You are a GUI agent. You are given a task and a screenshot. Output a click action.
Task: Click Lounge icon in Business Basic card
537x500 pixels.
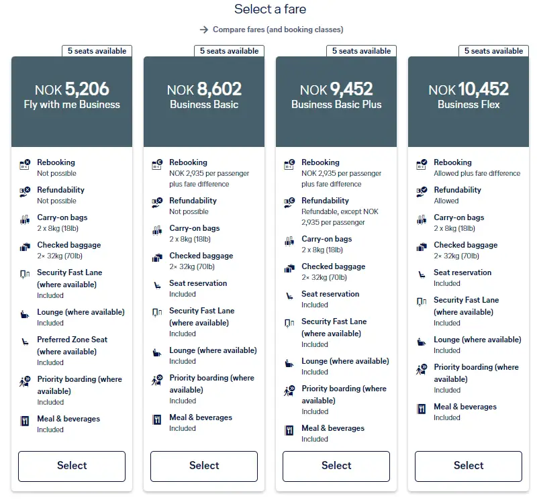[x=158, y=351]
